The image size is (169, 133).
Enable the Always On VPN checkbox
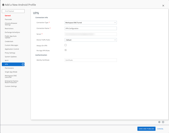66,45
